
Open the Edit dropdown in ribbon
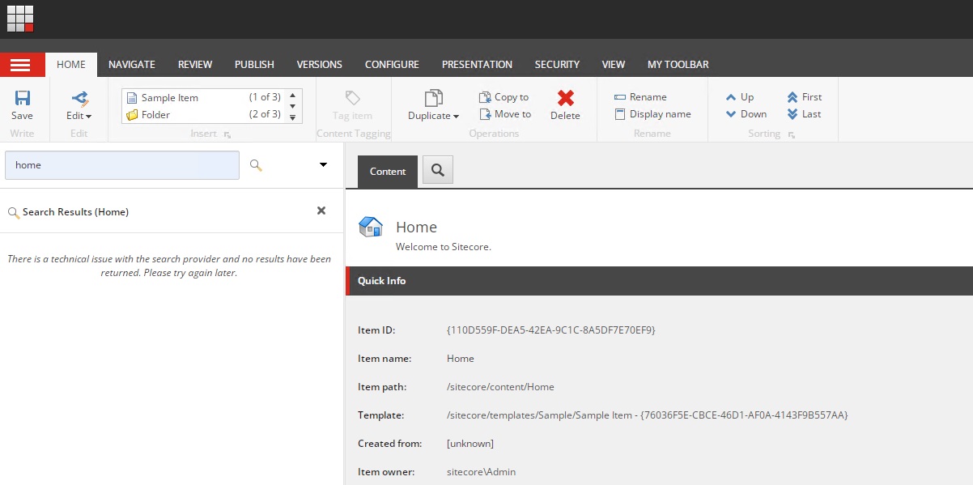tap(79, 106)
